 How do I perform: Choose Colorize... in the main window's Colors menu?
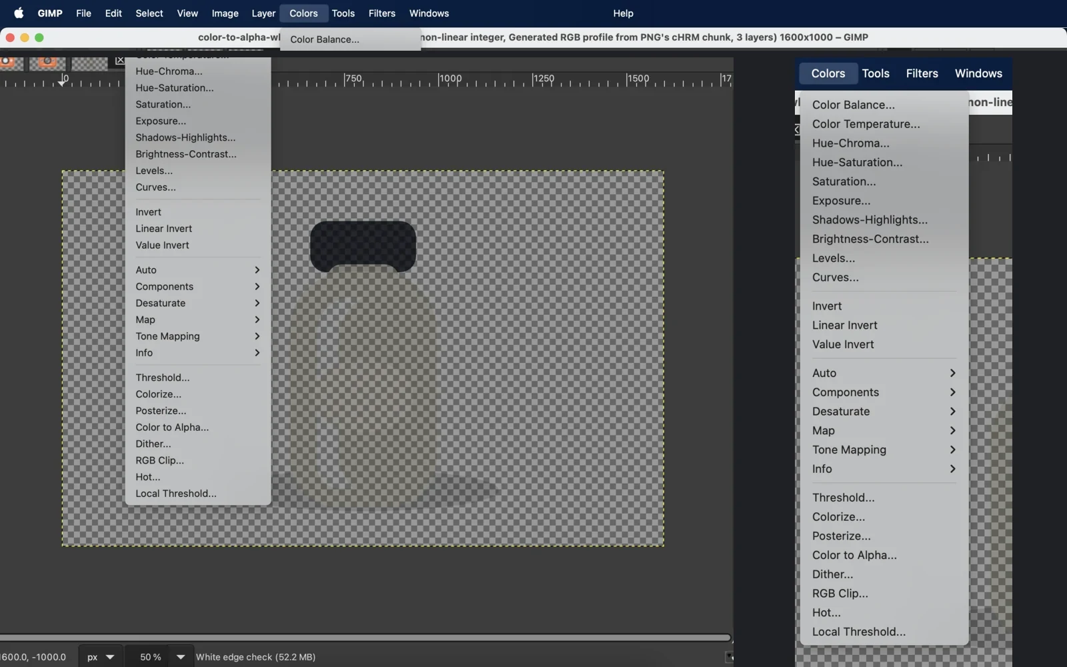pyautogui.click(x=198, y=394)
